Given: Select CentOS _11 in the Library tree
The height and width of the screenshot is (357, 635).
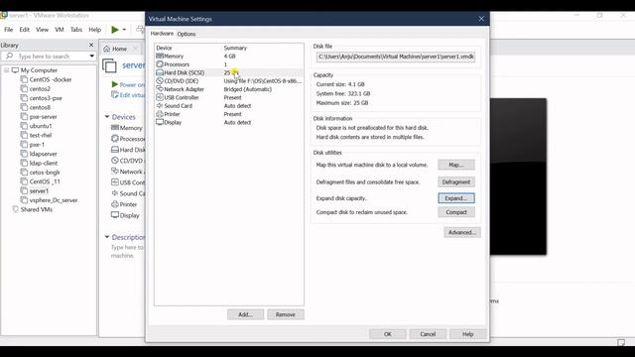Looking at the screenshot, I should point(45,181).
